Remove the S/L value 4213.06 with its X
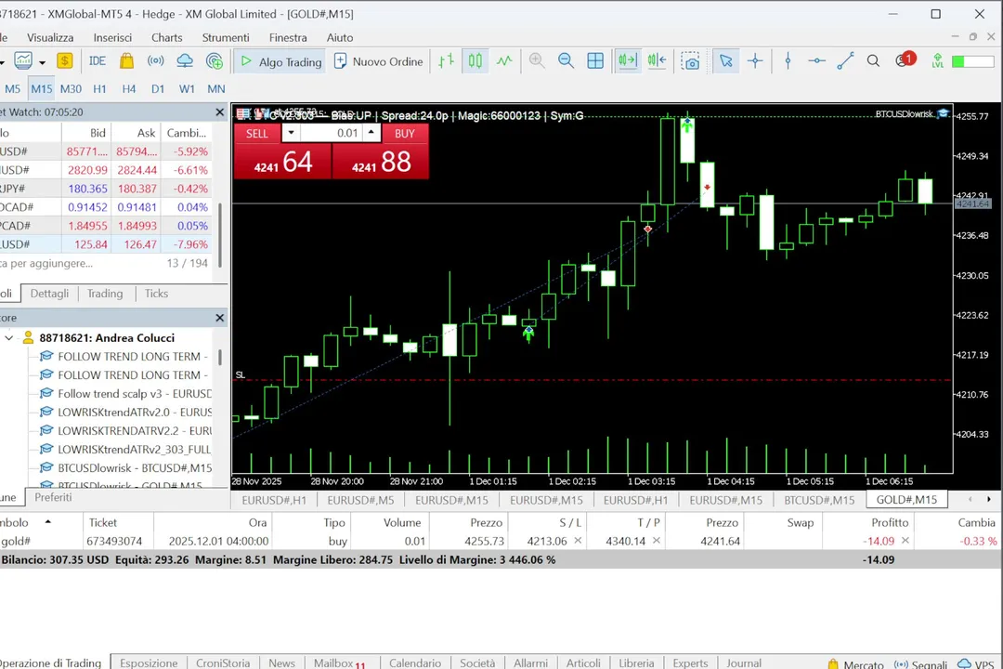Screen dimensions: 1003x669 coord(578,541)
